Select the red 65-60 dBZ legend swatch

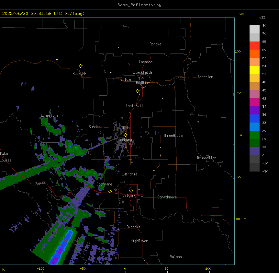[254, 46]
